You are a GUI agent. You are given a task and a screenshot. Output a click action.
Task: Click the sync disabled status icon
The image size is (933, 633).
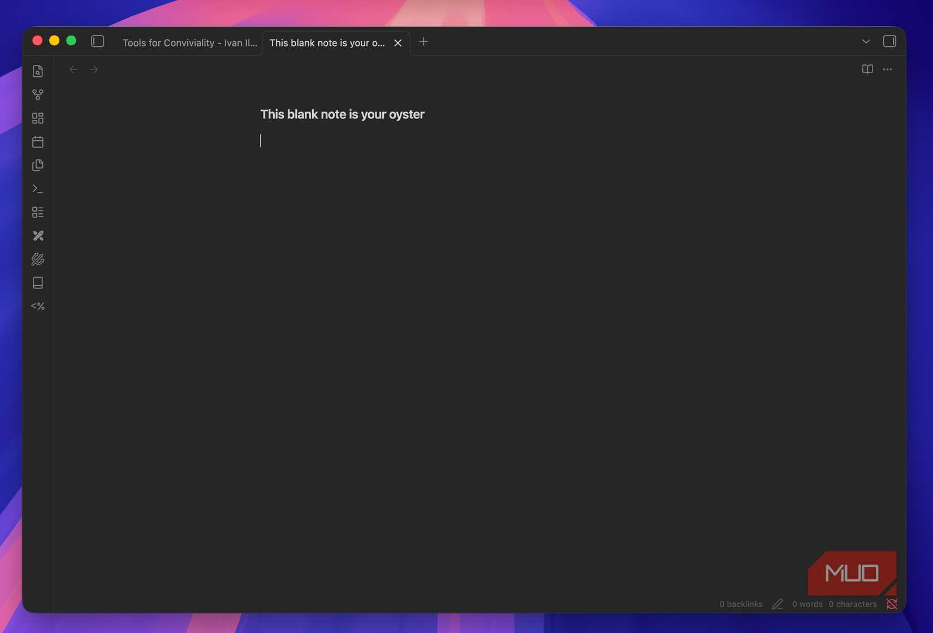coord(892,604)
